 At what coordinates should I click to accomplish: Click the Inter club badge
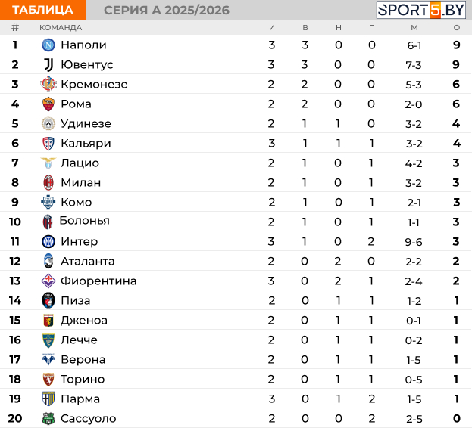pos(48,241)
